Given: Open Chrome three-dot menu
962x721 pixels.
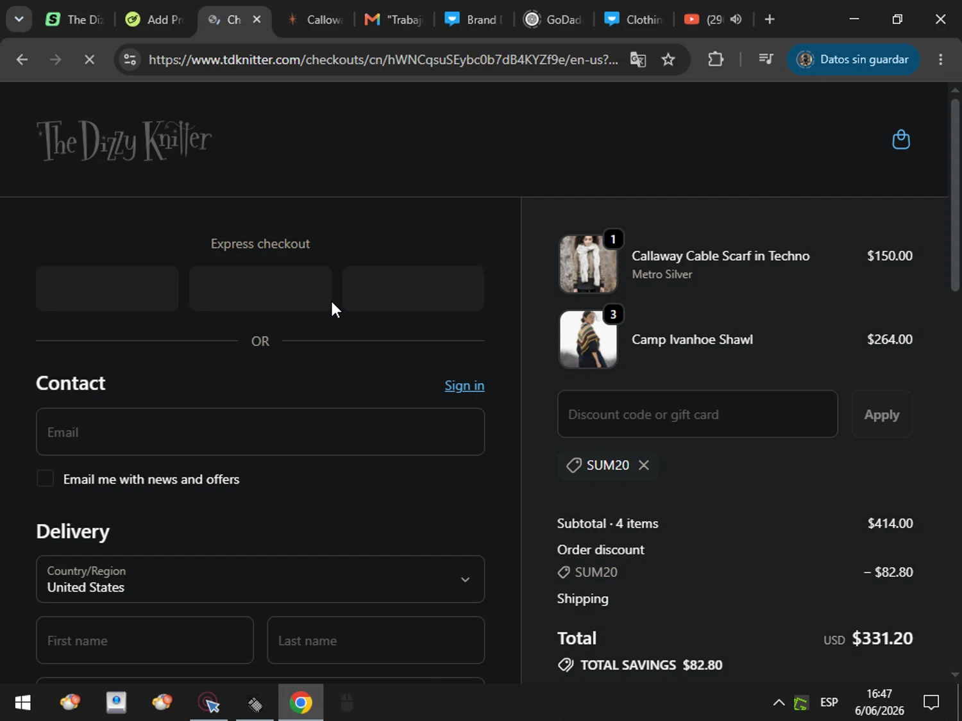Looking at the screenshot, I should [941, 60].
